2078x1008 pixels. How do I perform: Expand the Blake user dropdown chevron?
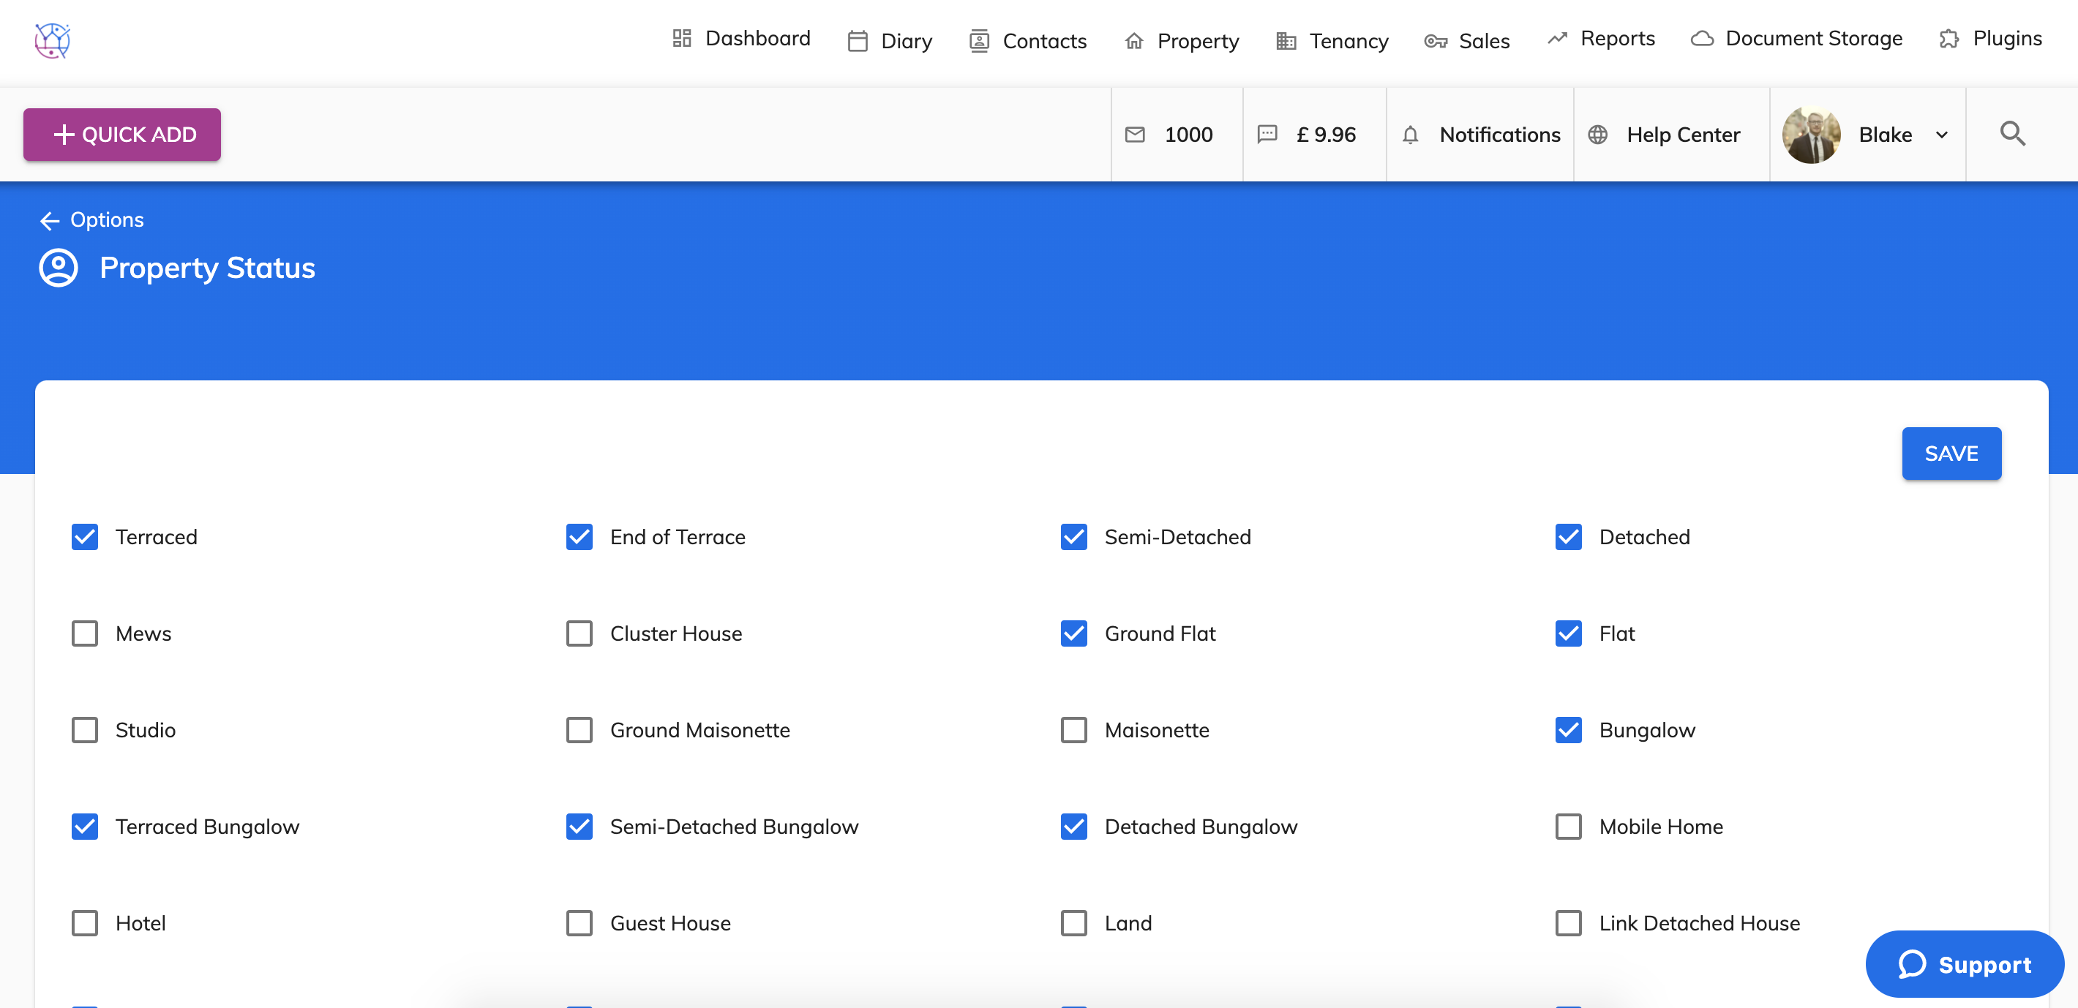(1942, 135)
